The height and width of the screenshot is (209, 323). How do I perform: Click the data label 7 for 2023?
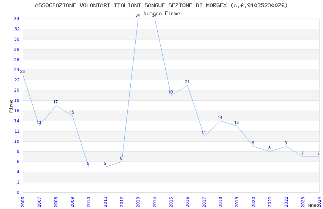click(x=302, y=153)
